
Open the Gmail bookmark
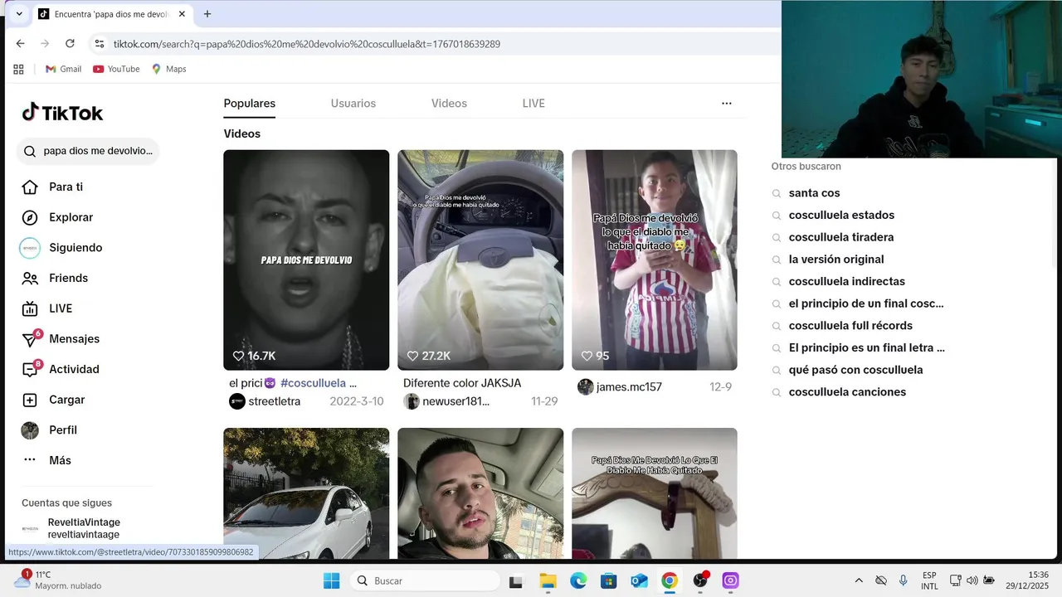pyautogui.click(x=63, y=69)
